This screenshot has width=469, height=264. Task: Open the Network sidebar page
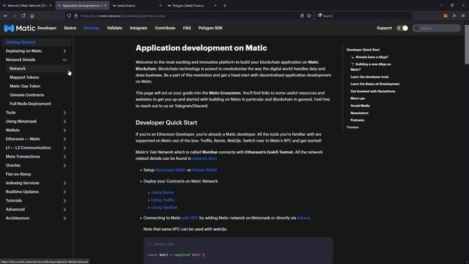click(x=18, y=68)
